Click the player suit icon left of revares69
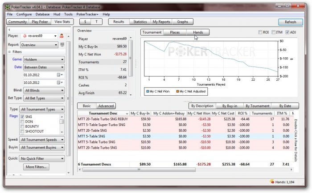Screen dimensions: 312x193 pos(25,36)
